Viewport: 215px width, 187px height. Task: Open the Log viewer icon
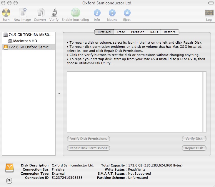209,13
